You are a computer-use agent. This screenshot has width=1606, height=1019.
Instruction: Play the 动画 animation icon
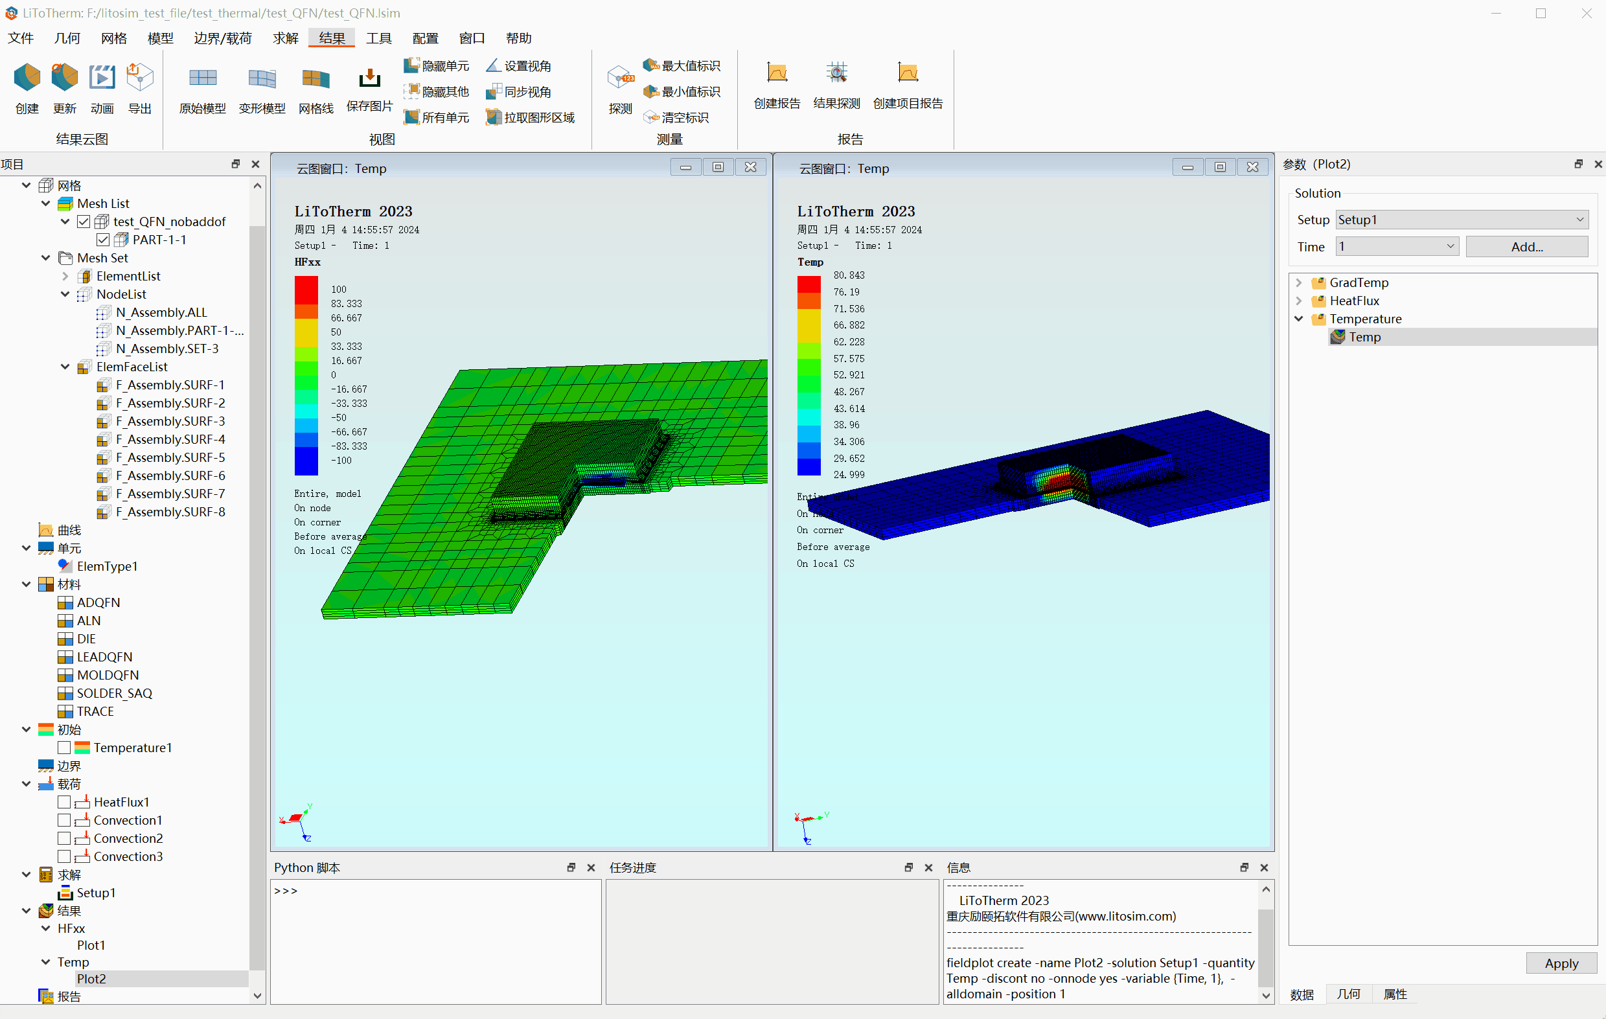[x=102, y=78]
